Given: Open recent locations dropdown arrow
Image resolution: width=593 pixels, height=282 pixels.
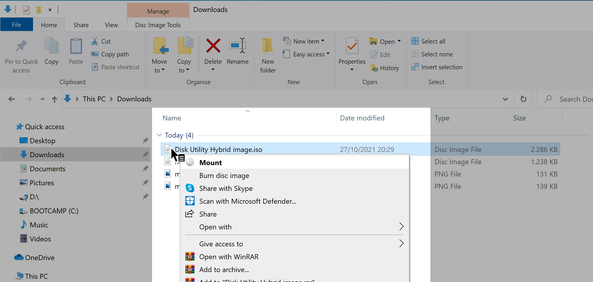Looking at the screenshot, I should point(43,99).
